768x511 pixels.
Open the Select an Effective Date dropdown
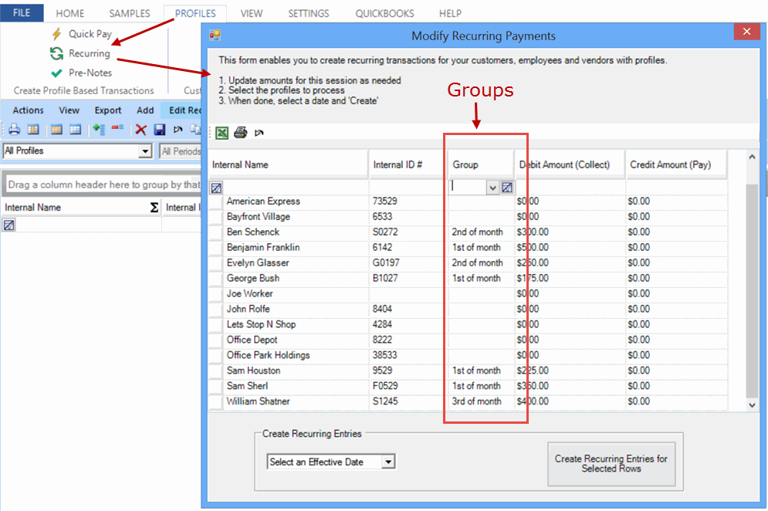[x=388, y=462]
